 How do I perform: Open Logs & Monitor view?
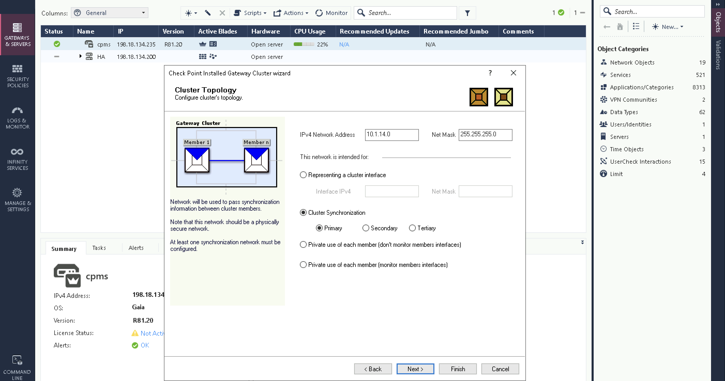pos(17,117)
